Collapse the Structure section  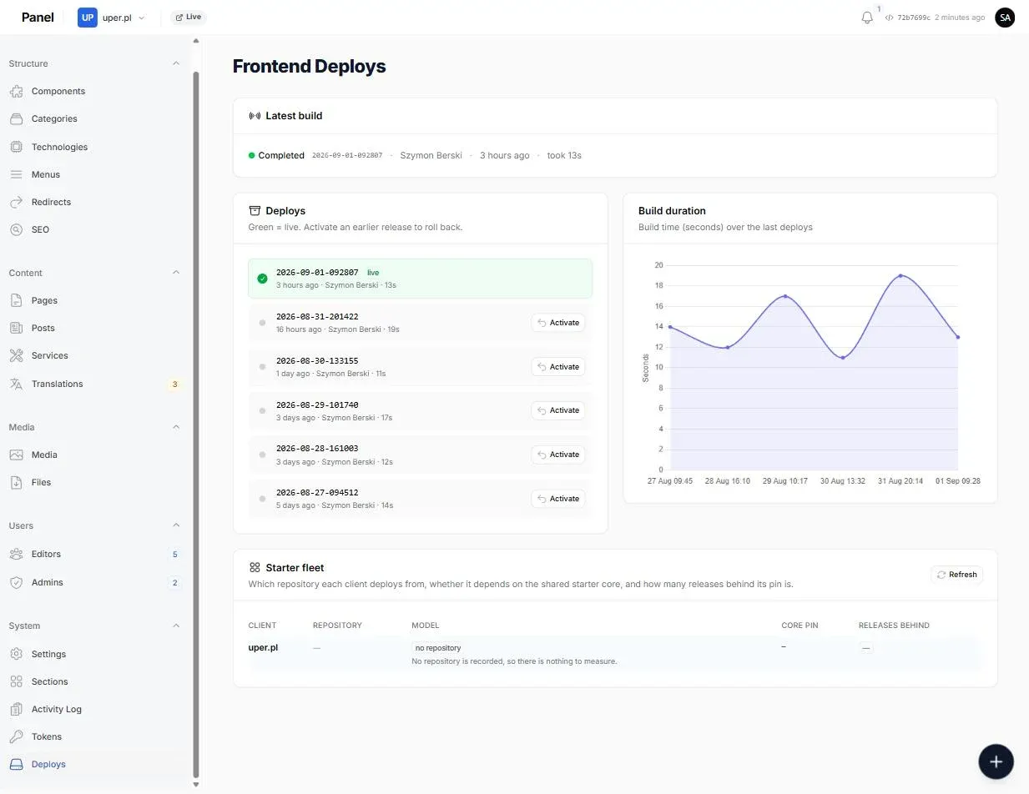pos(176,63)
